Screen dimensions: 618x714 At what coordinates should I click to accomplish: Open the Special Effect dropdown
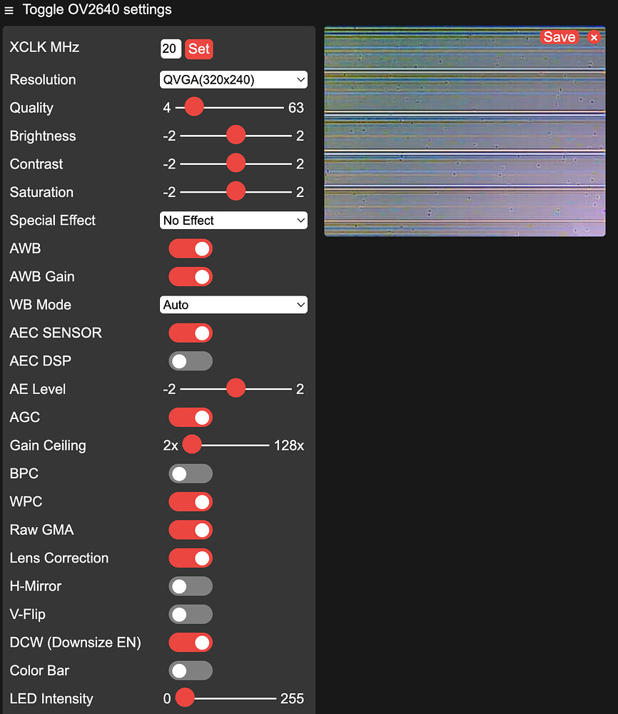click(233, 220)
